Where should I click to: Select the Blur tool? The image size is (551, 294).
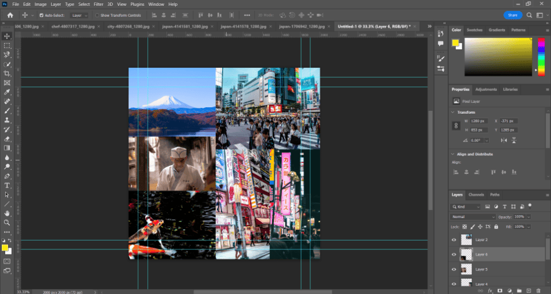[x=7, y=157]
